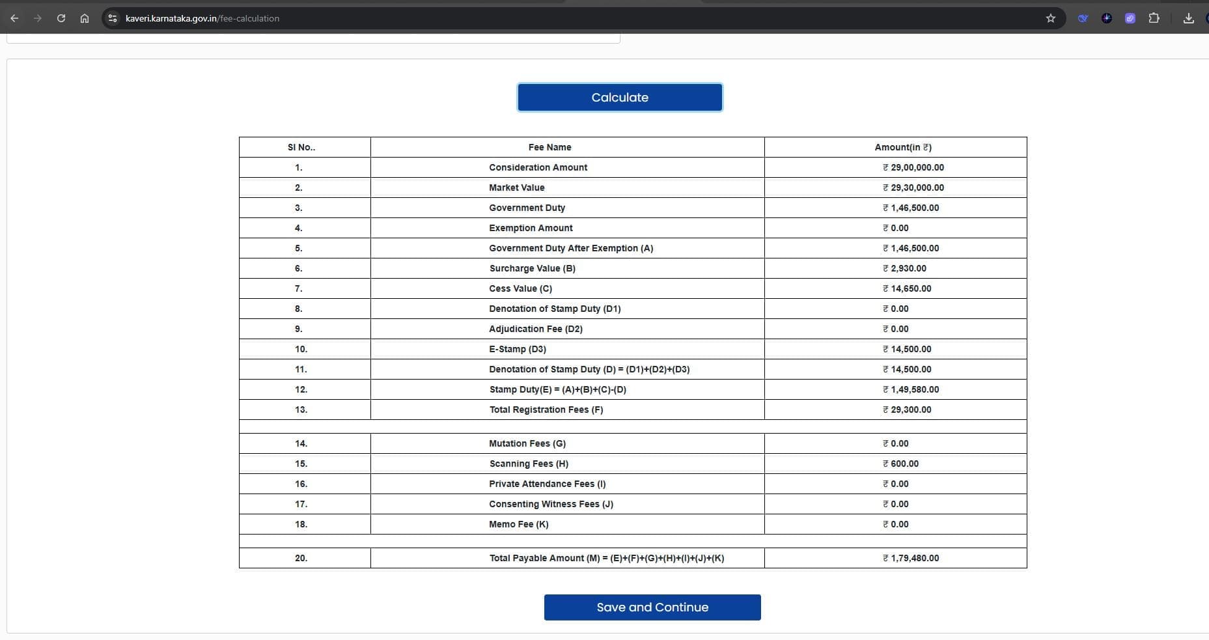Open the blue whale extension icon
1209x640 pixels.
[x=1083, y=18]
